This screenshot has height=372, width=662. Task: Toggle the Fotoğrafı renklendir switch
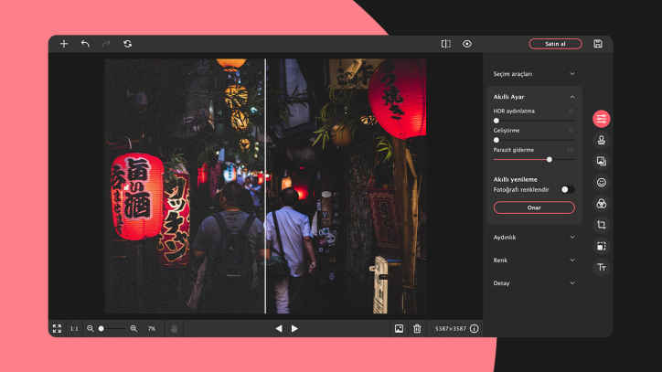567,189
